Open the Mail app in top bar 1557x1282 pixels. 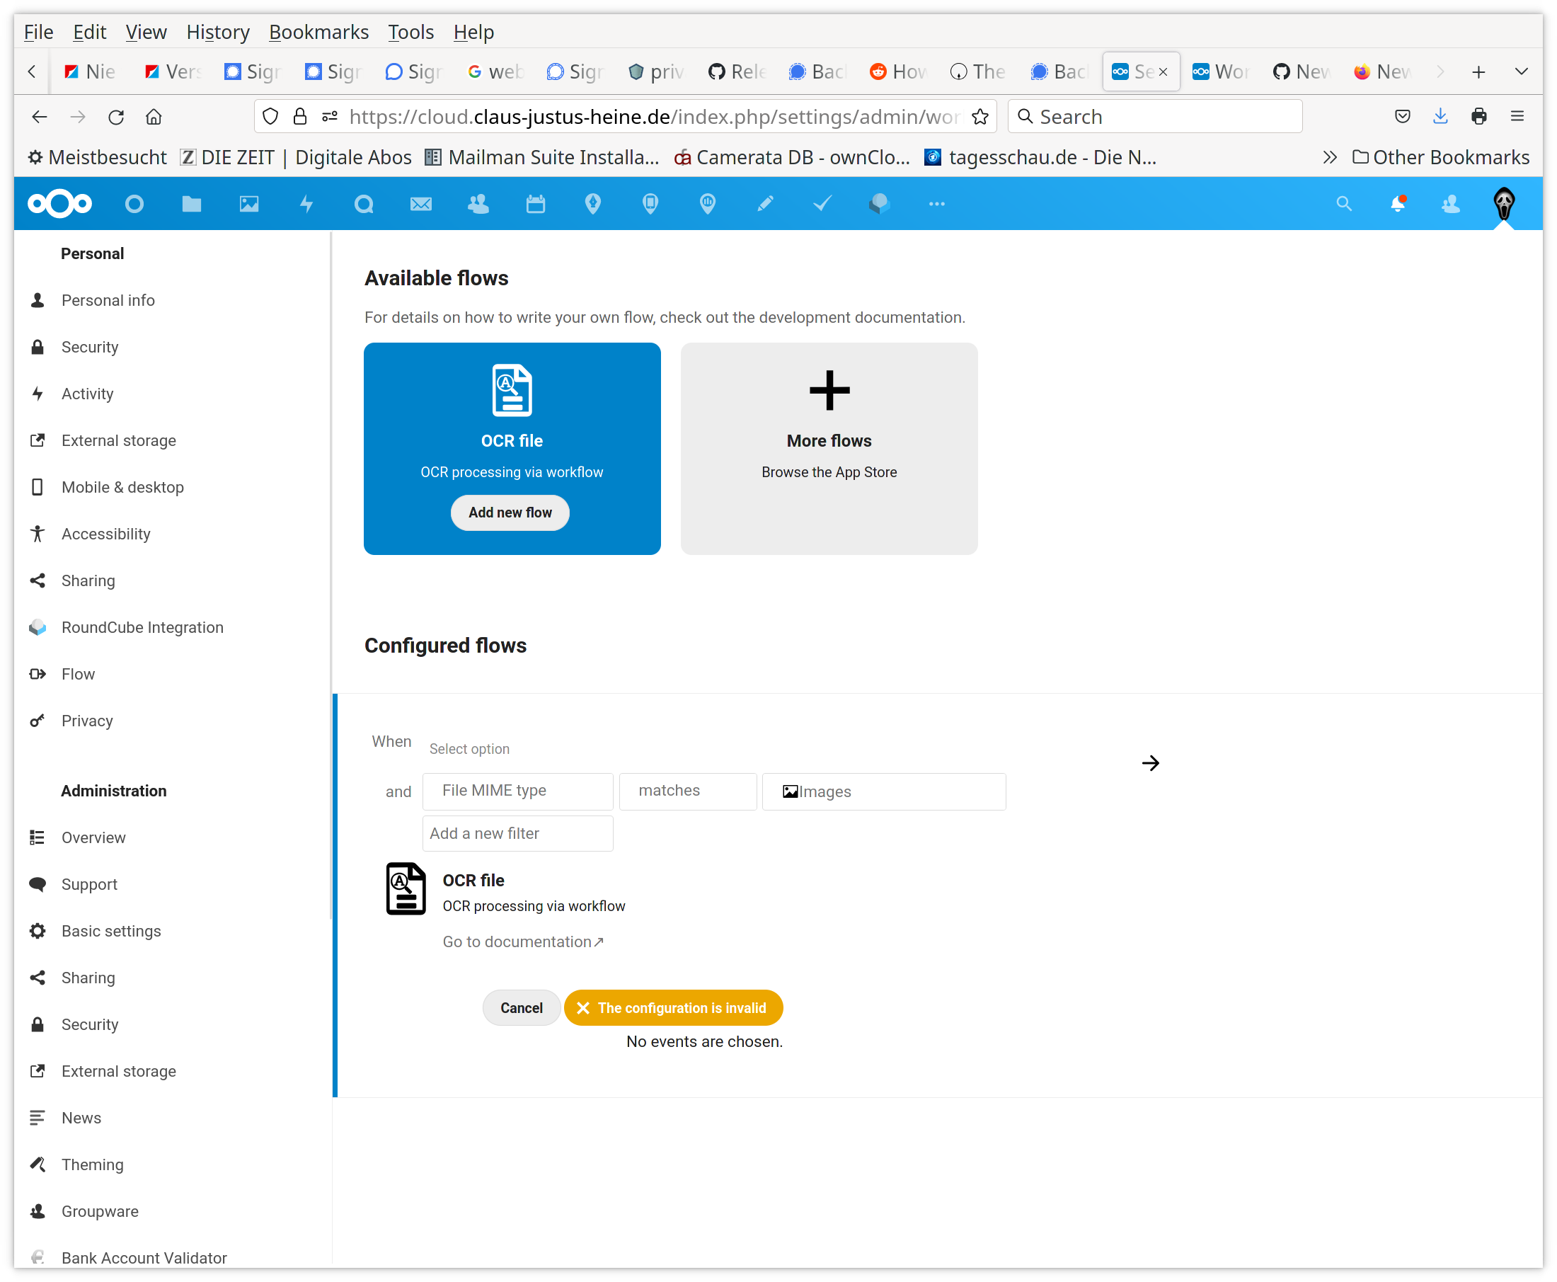point(421,204)
